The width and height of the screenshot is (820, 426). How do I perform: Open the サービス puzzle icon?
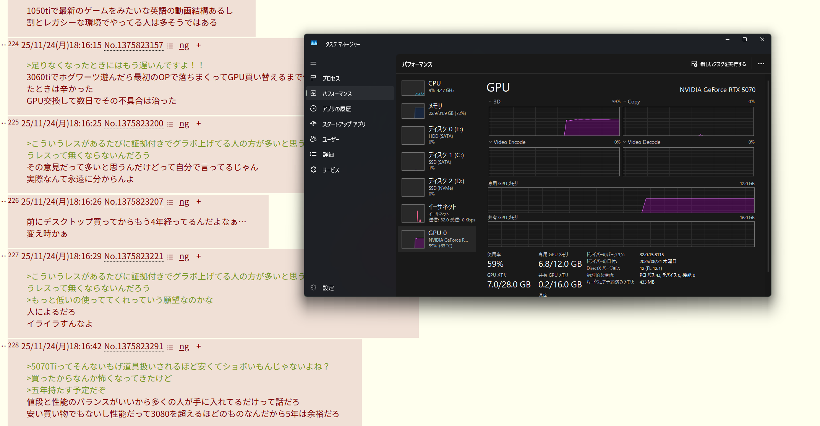point(313,169)
